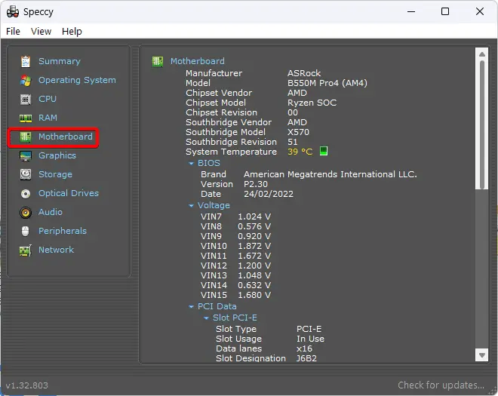Image resolution: width=498 pixels, height=396 pixels.
Task: Open the Peripherals section
Action: coord(63,231)
